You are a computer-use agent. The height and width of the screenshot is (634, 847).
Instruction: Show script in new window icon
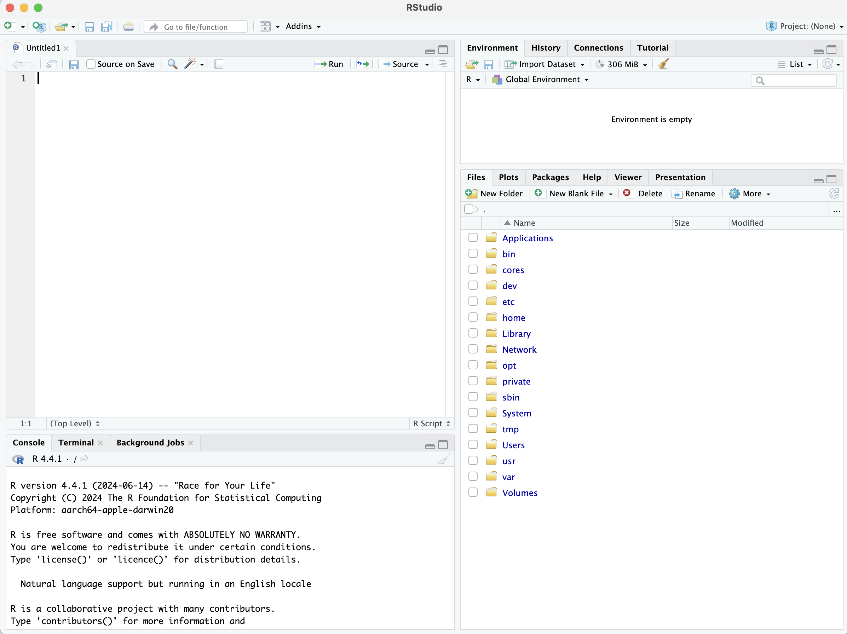point(52,64)
